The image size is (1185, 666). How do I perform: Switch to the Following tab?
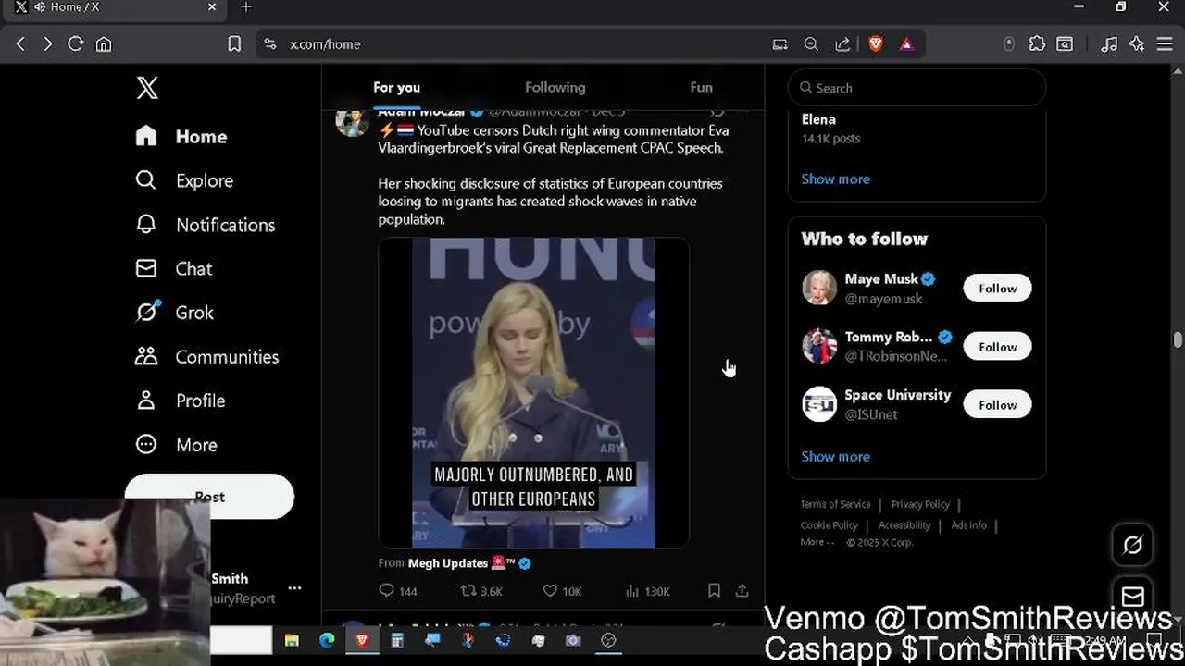(555, 87)
